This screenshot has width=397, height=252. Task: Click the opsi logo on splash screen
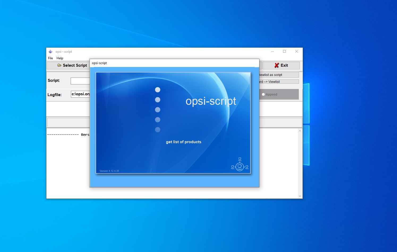pyautogui.click(x=240, y=164)
